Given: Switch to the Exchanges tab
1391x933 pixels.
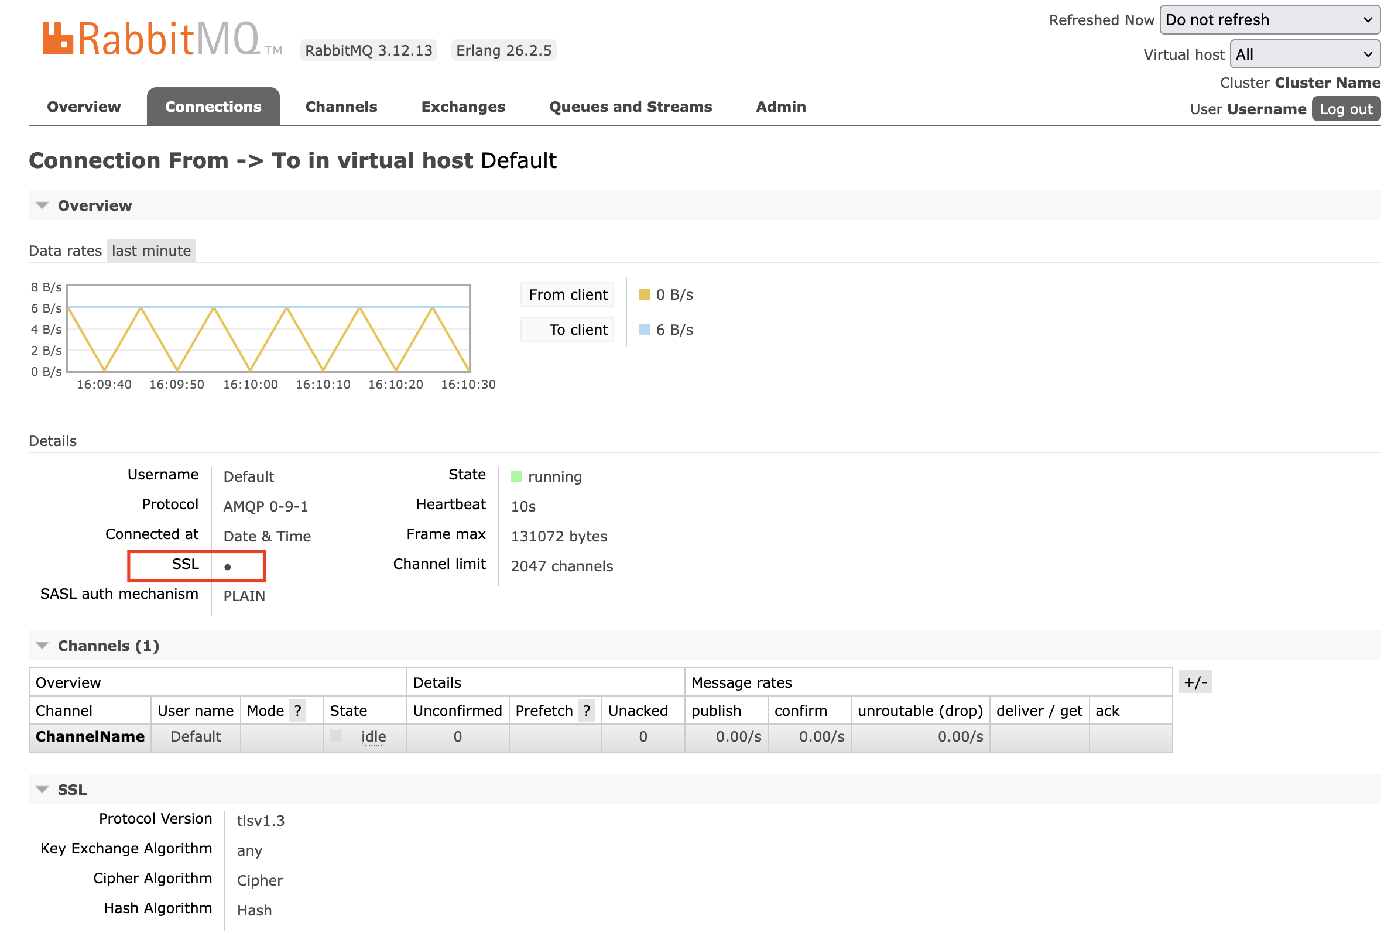Looking at the screenshot, I should 463,107.
